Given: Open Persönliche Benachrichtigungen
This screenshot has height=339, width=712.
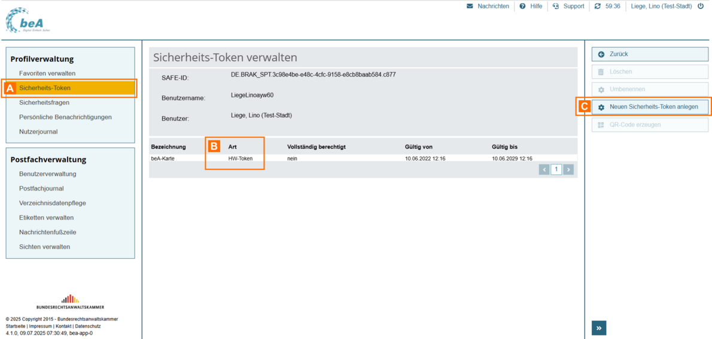Looking at the screenshot, I should [x=65, y=117].
